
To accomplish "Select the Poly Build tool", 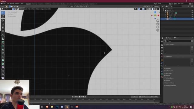I will tap(3, 60).
